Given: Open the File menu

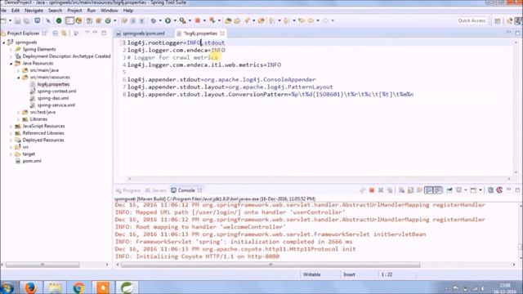Looking at the screenshot, I should 3,11.
